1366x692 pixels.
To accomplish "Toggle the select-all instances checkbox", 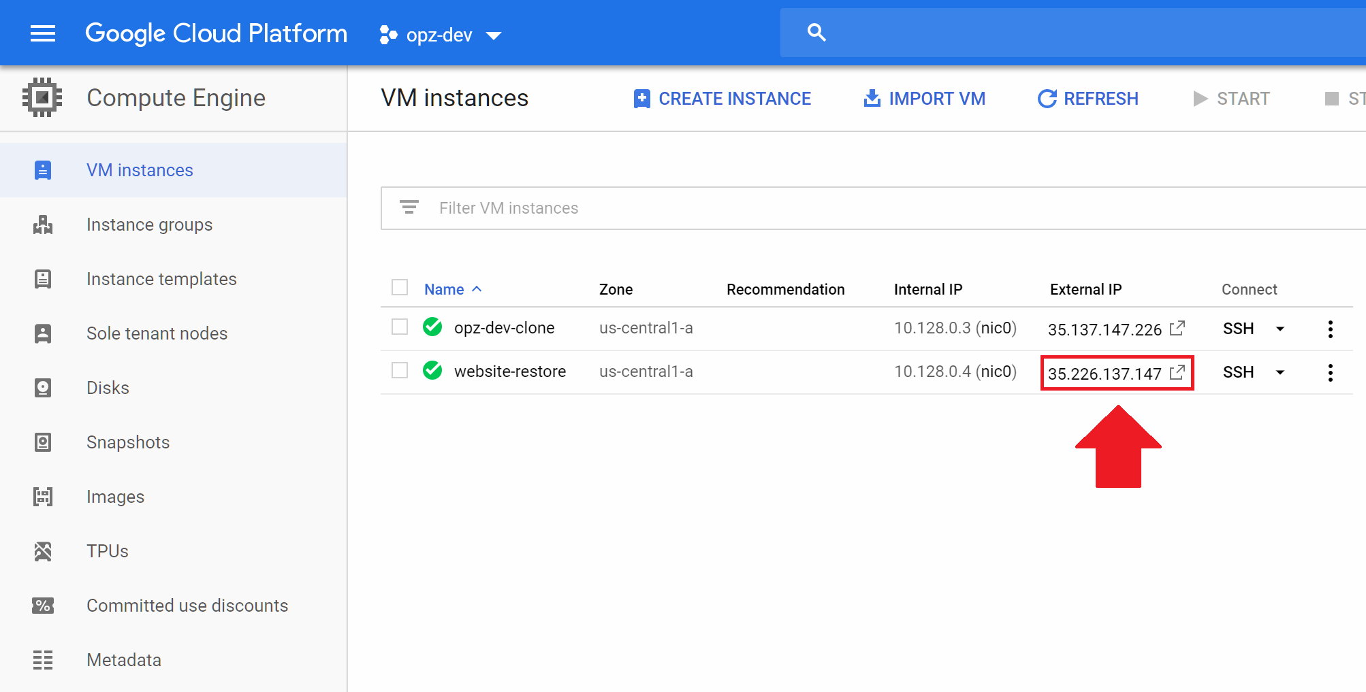I will (x=400, y=288).
